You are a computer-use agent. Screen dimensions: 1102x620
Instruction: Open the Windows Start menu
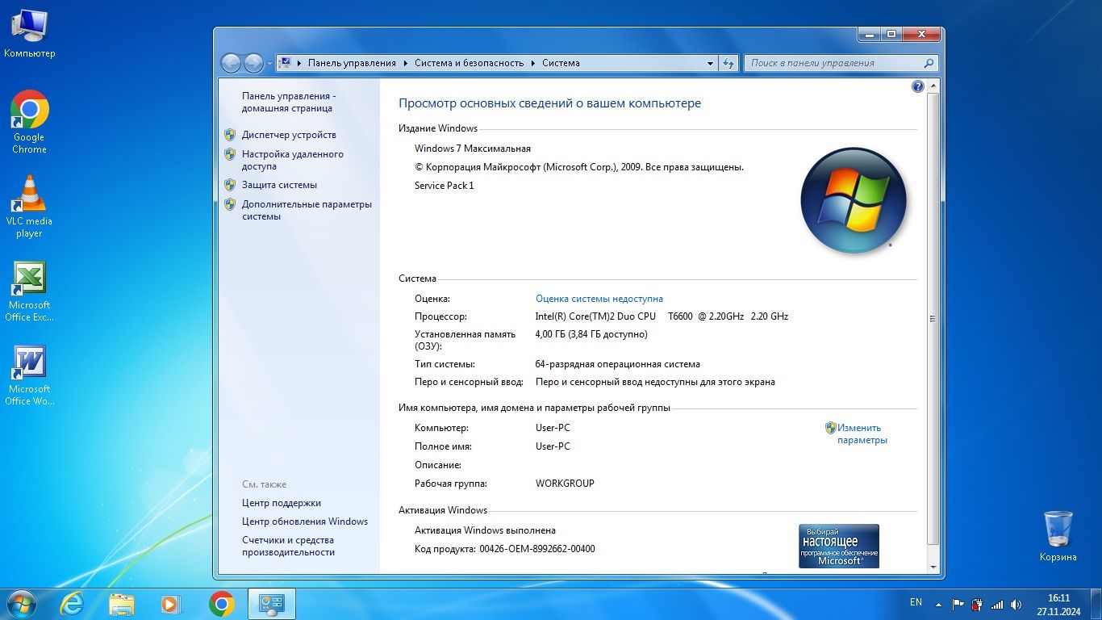point(20,604)
